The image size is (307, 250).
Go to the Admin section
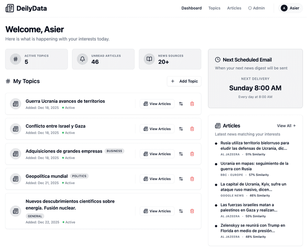[257, 8]
